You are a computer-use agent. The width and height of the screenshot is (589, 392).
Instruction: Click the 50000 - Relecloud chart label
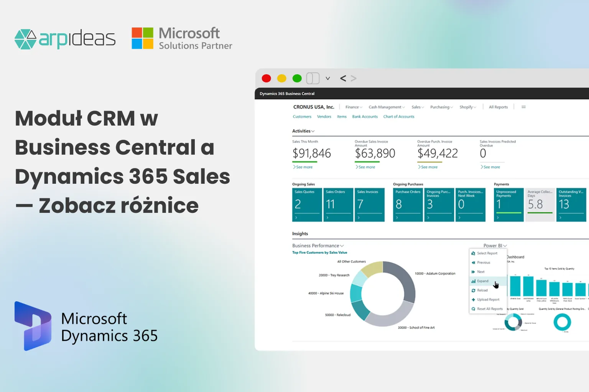coord(338,315)
